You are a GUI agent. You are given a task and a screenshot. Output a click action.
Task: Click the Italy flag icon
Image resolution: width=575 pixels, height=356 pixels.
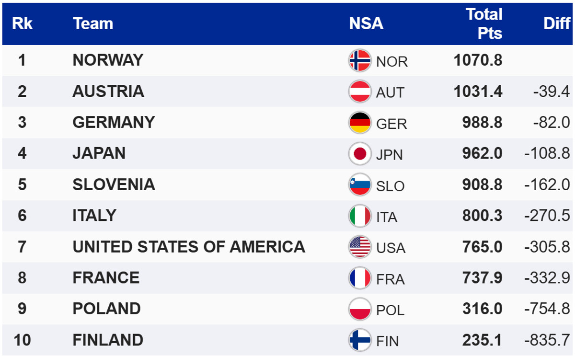click(360, 216)
